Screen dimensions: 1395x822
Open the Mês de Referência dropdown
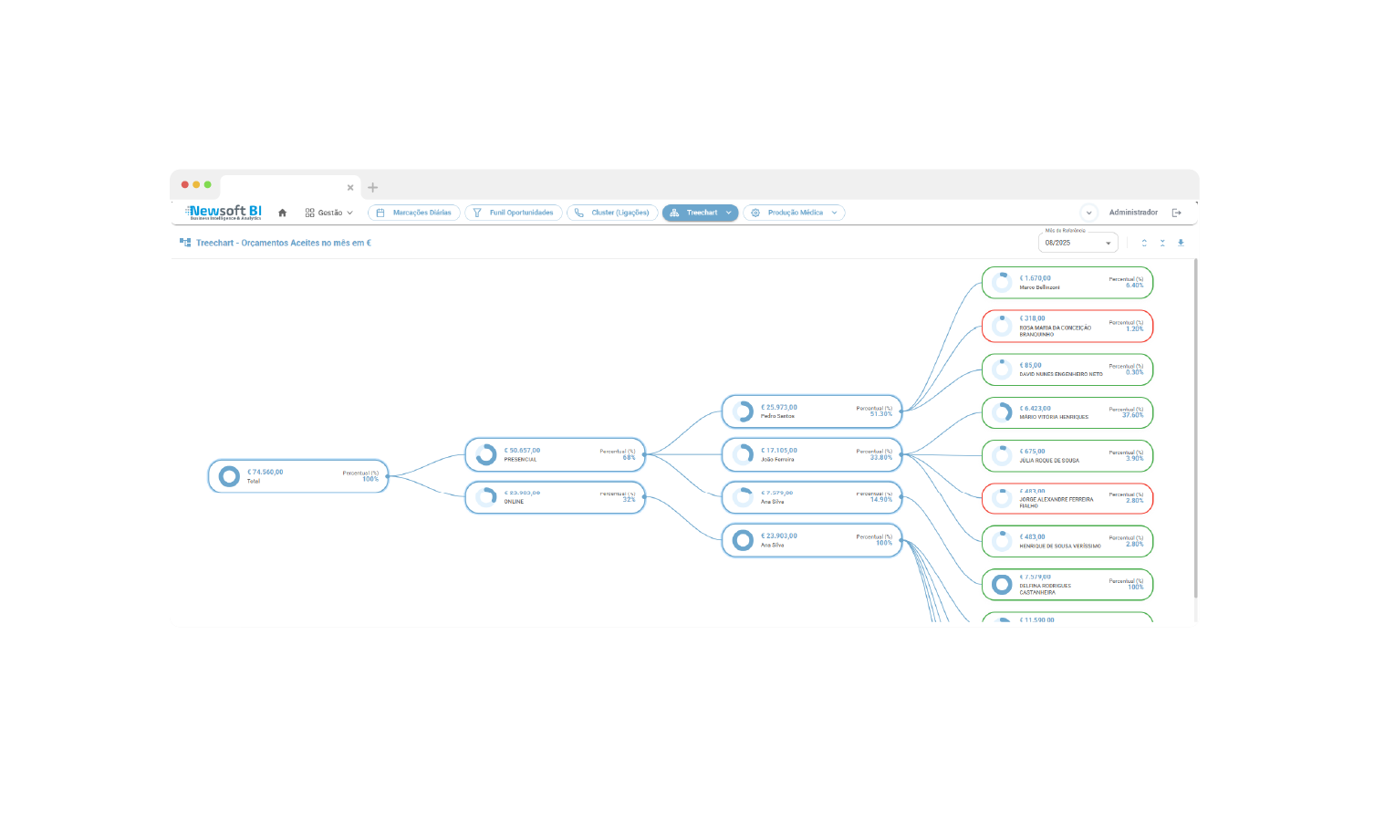[x=1077, y=243]
